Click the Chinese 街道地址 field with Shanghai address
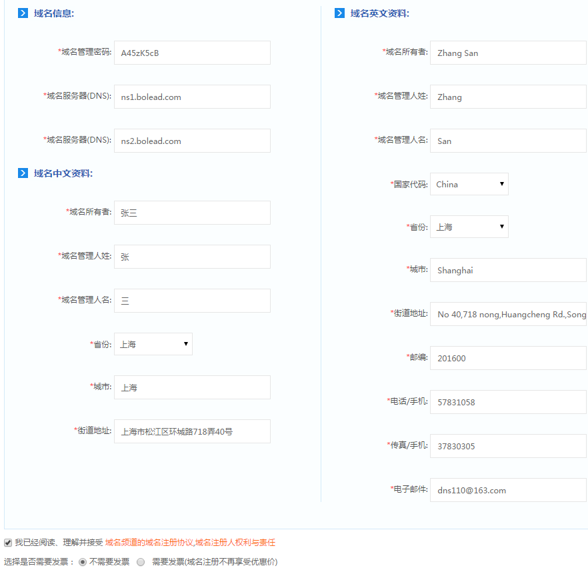 pos(192,431)
